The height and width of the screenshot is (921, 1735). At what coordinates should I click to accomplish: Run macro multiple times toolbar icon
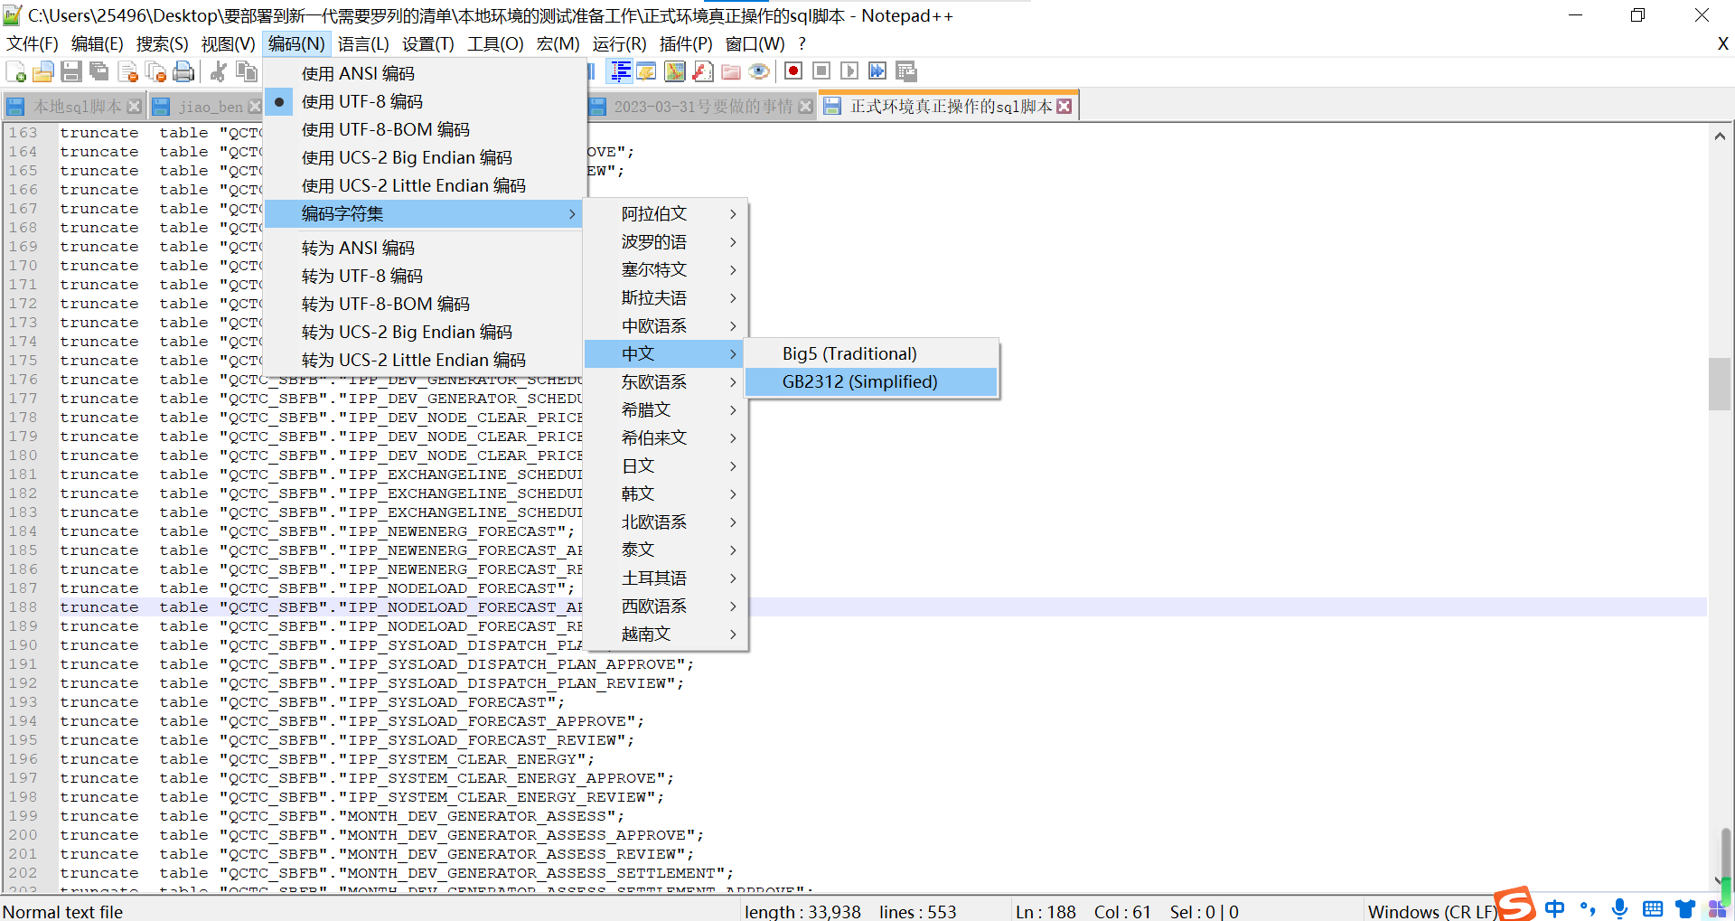point(877,71)
